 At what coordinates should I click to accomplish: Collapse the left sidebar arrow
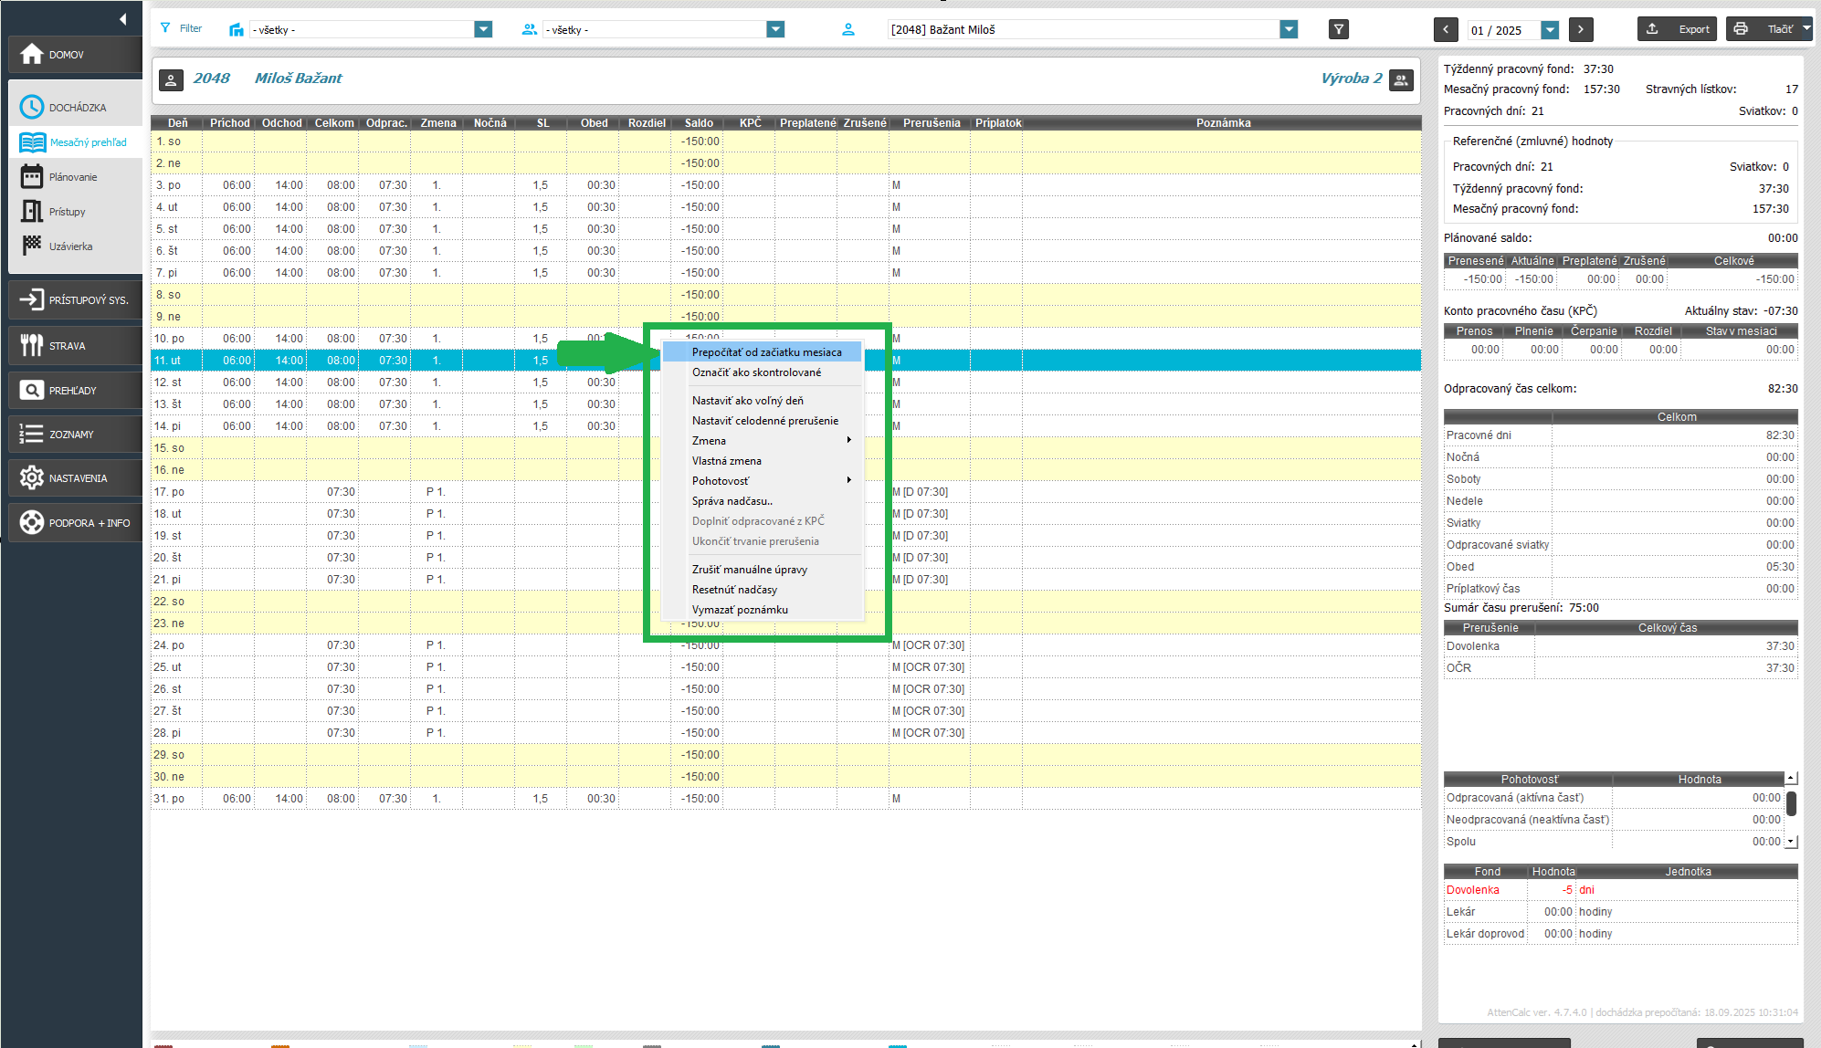(122, 18)
